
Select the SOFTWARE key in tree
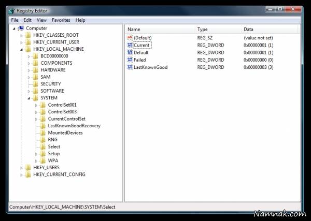coord(52,91)
